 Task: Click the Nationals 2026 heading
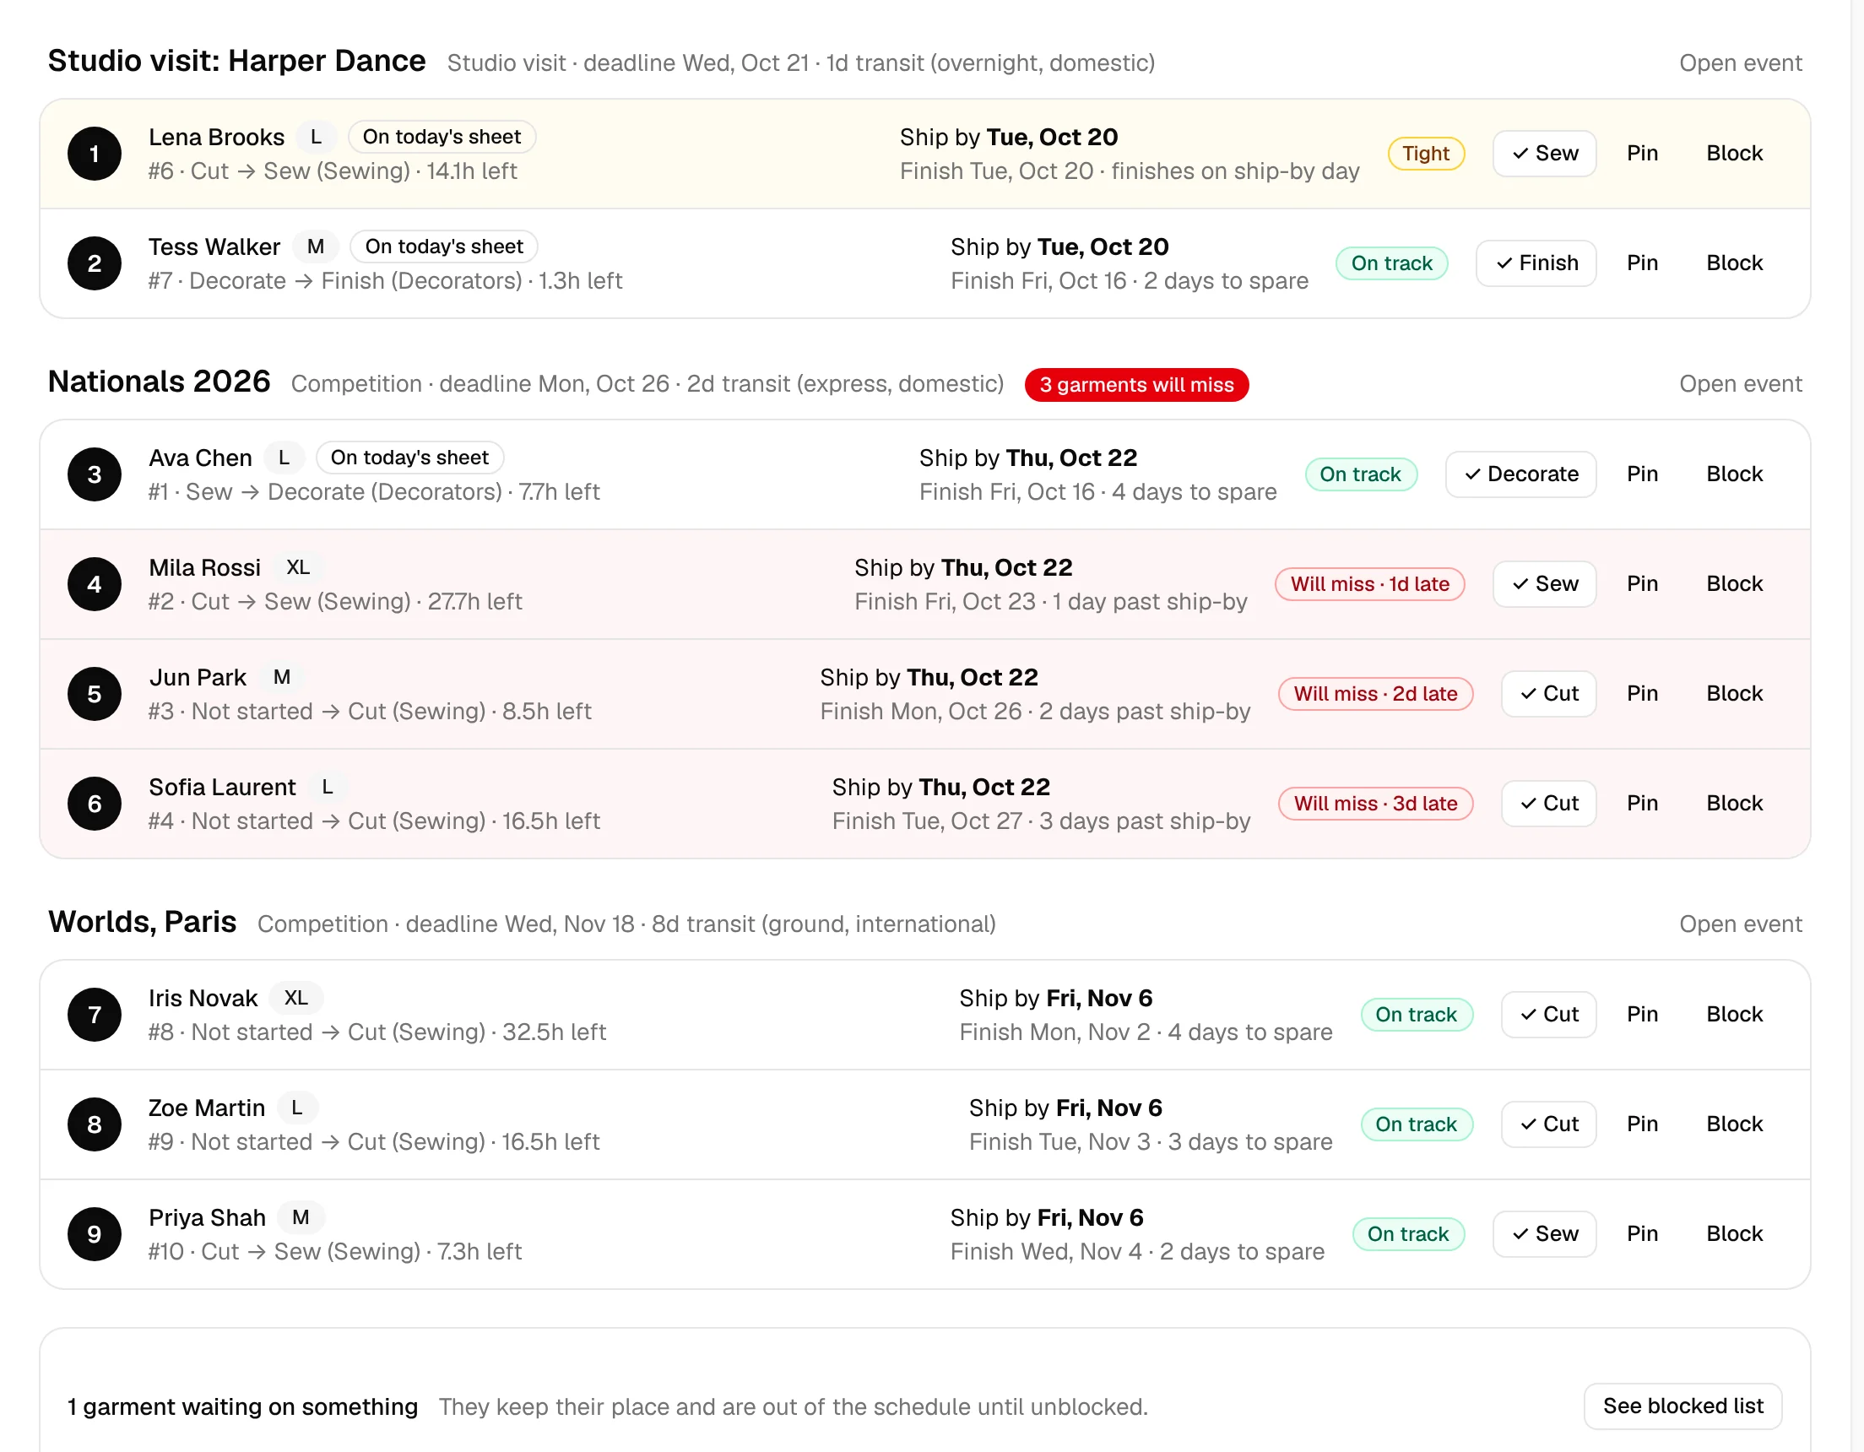(159, 382)
